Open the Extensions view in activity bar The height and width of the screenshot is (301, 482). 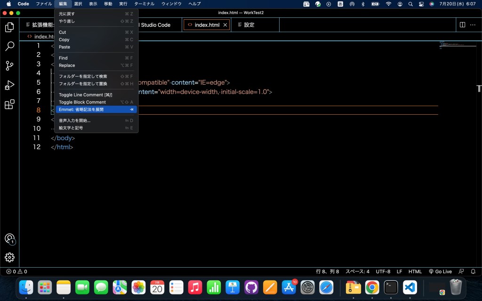click(x=9, y=104)
